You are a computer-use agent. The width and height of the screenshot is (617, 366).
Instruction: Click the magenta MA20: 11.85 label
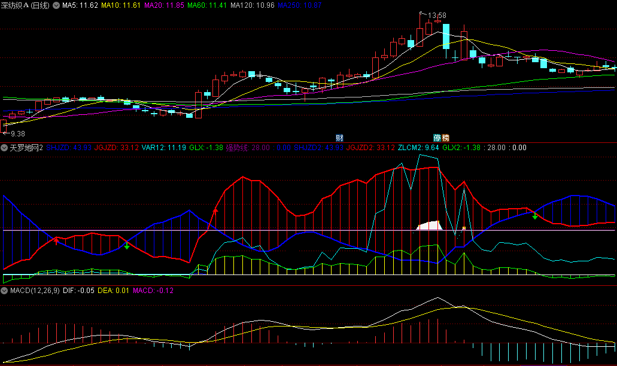164,5
